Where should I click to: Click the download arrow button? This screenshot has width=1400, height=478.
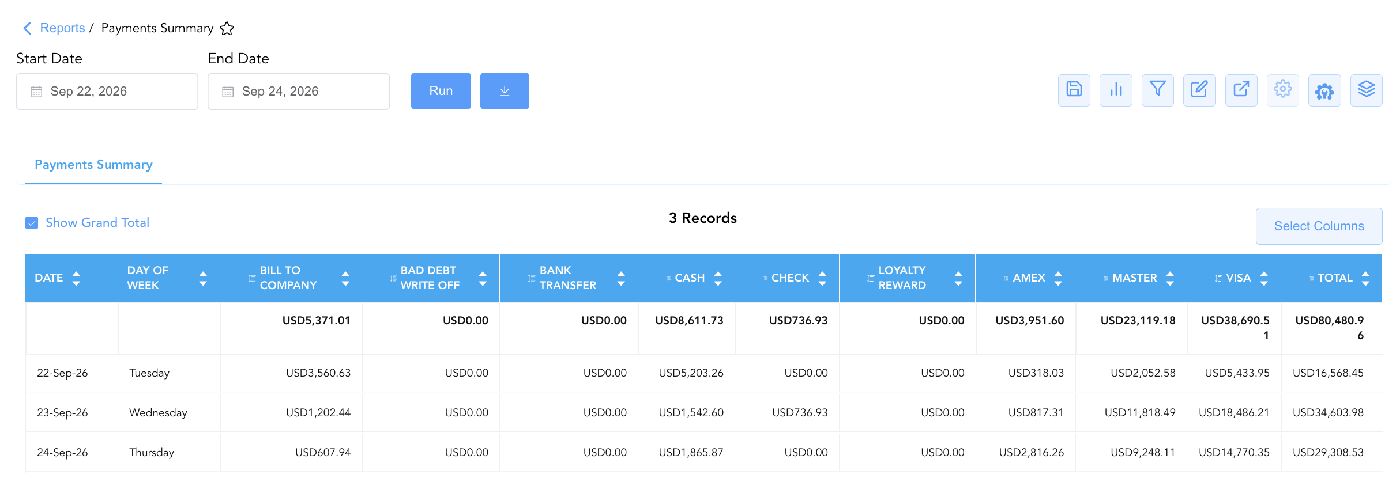[505, 91]
